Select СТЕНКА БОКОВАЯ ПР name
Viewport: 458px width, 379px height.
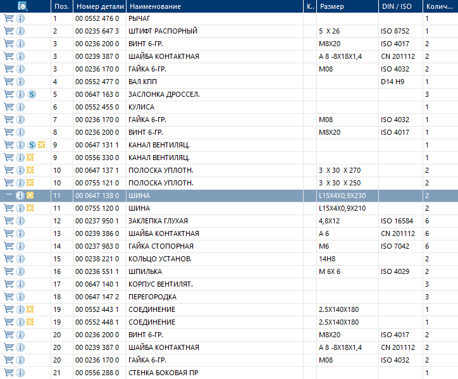pyautogui.click(x=164, y=373)
